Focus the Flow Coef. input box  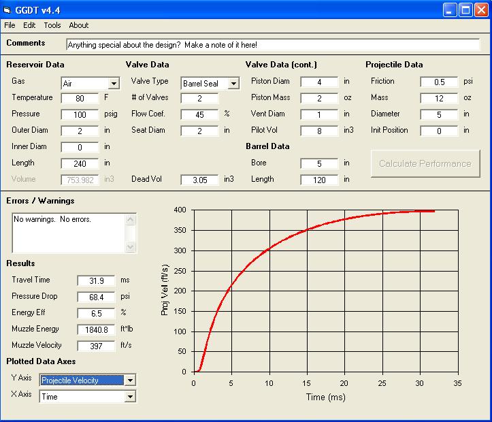point(199,114)
